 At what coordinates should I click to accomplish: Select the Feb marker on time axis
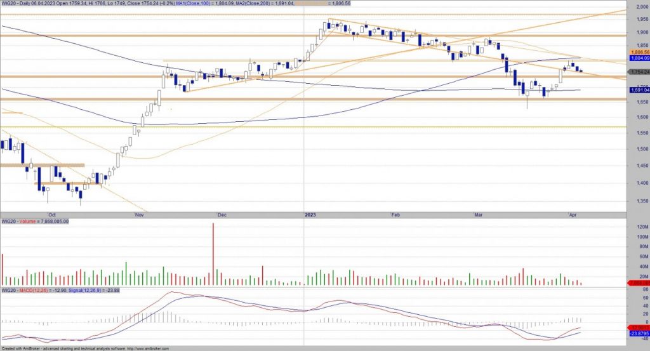pos(396,215)
